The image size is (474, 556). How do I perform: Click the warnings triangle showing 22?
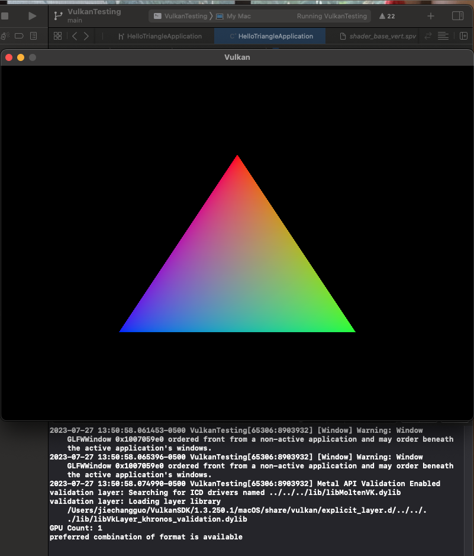387,16
